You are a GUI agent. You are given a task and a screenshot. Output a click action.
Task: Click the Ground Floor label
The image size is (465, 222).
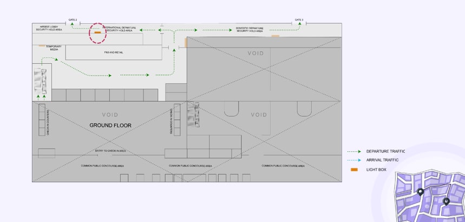click(110, 125)
